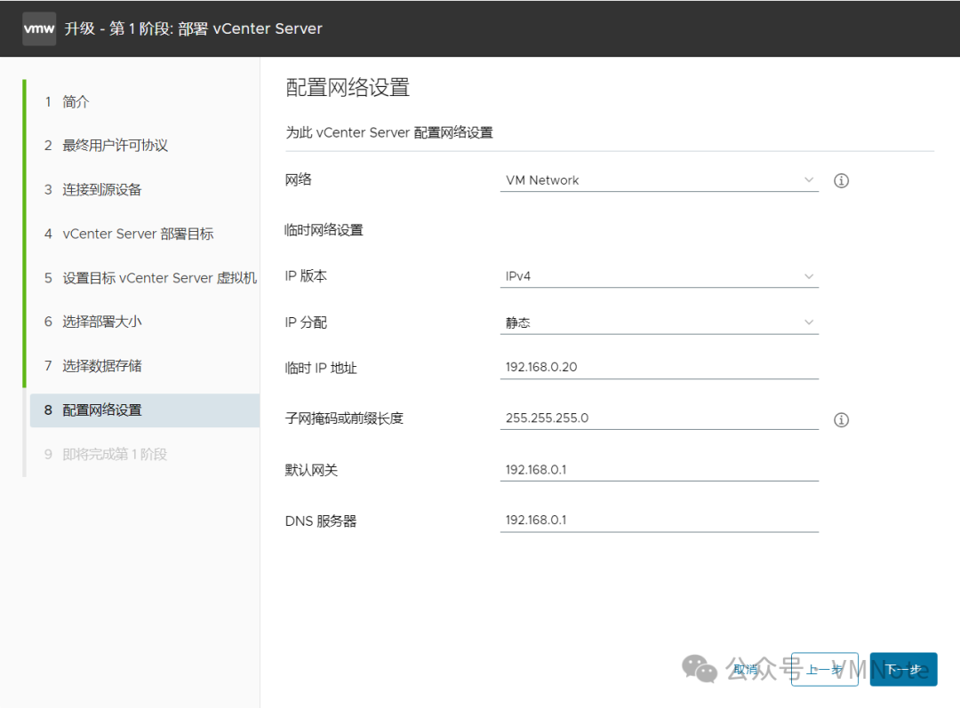Click the 取消 cancel button
The width and height of the screenshot is (960, 708).
(746, 670)
